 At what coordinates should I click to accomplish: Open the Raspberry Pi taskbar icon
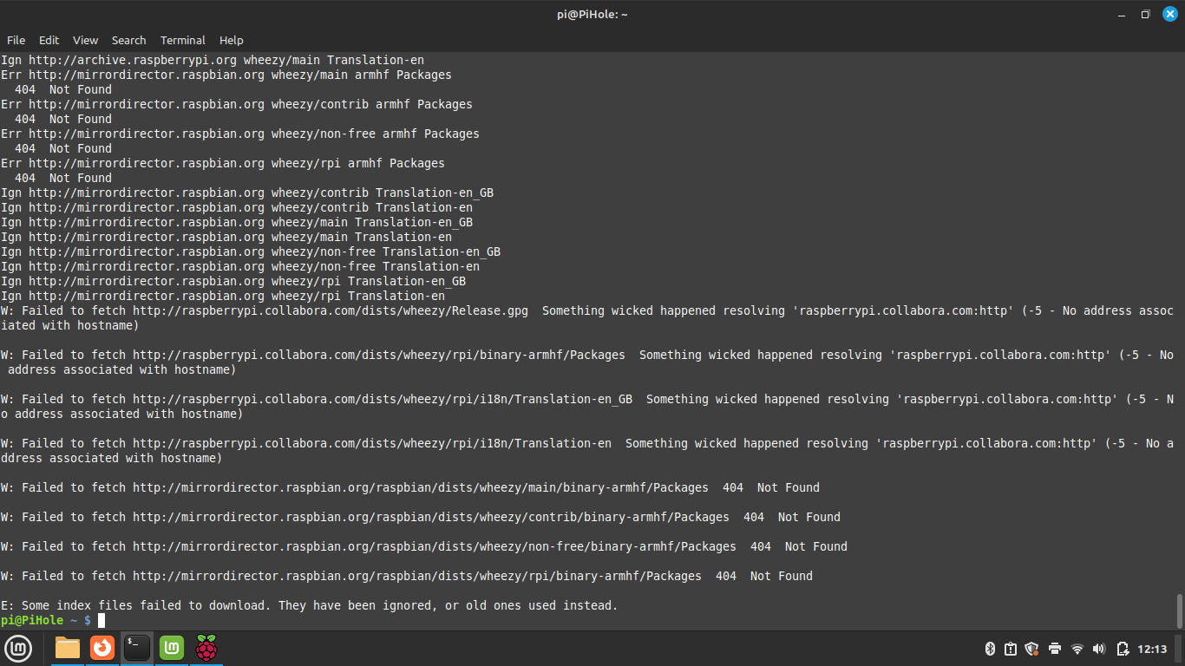coord(206,648)
